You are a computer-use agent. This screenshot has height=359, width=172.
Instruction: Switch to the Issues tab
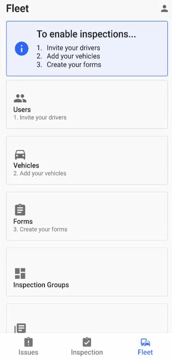(28, 347)
